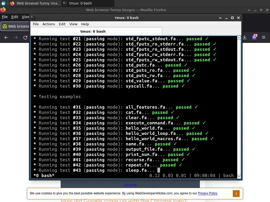
Task: Open the terminal Help menu
Action: click(85, 24)
